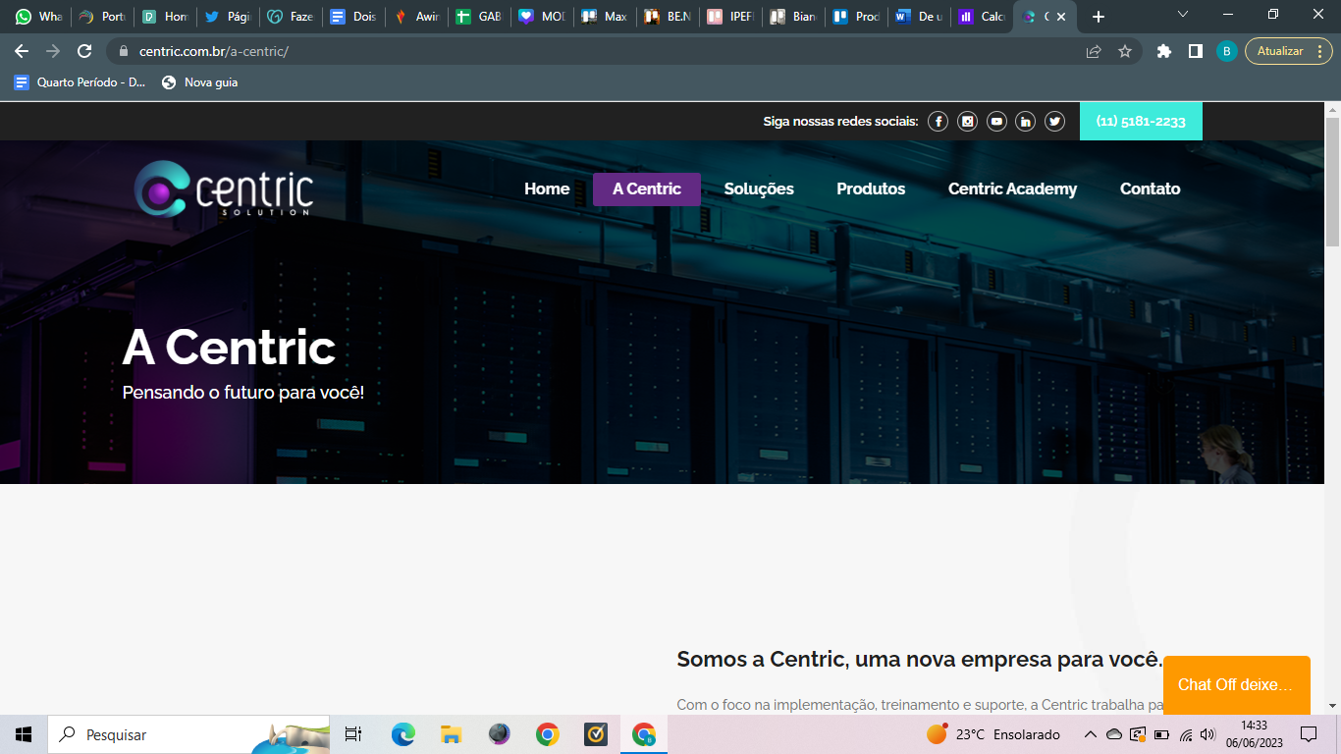Switch to the WhatsApp tab
This screenshot has width=1341, height=754.
(39, 17)
